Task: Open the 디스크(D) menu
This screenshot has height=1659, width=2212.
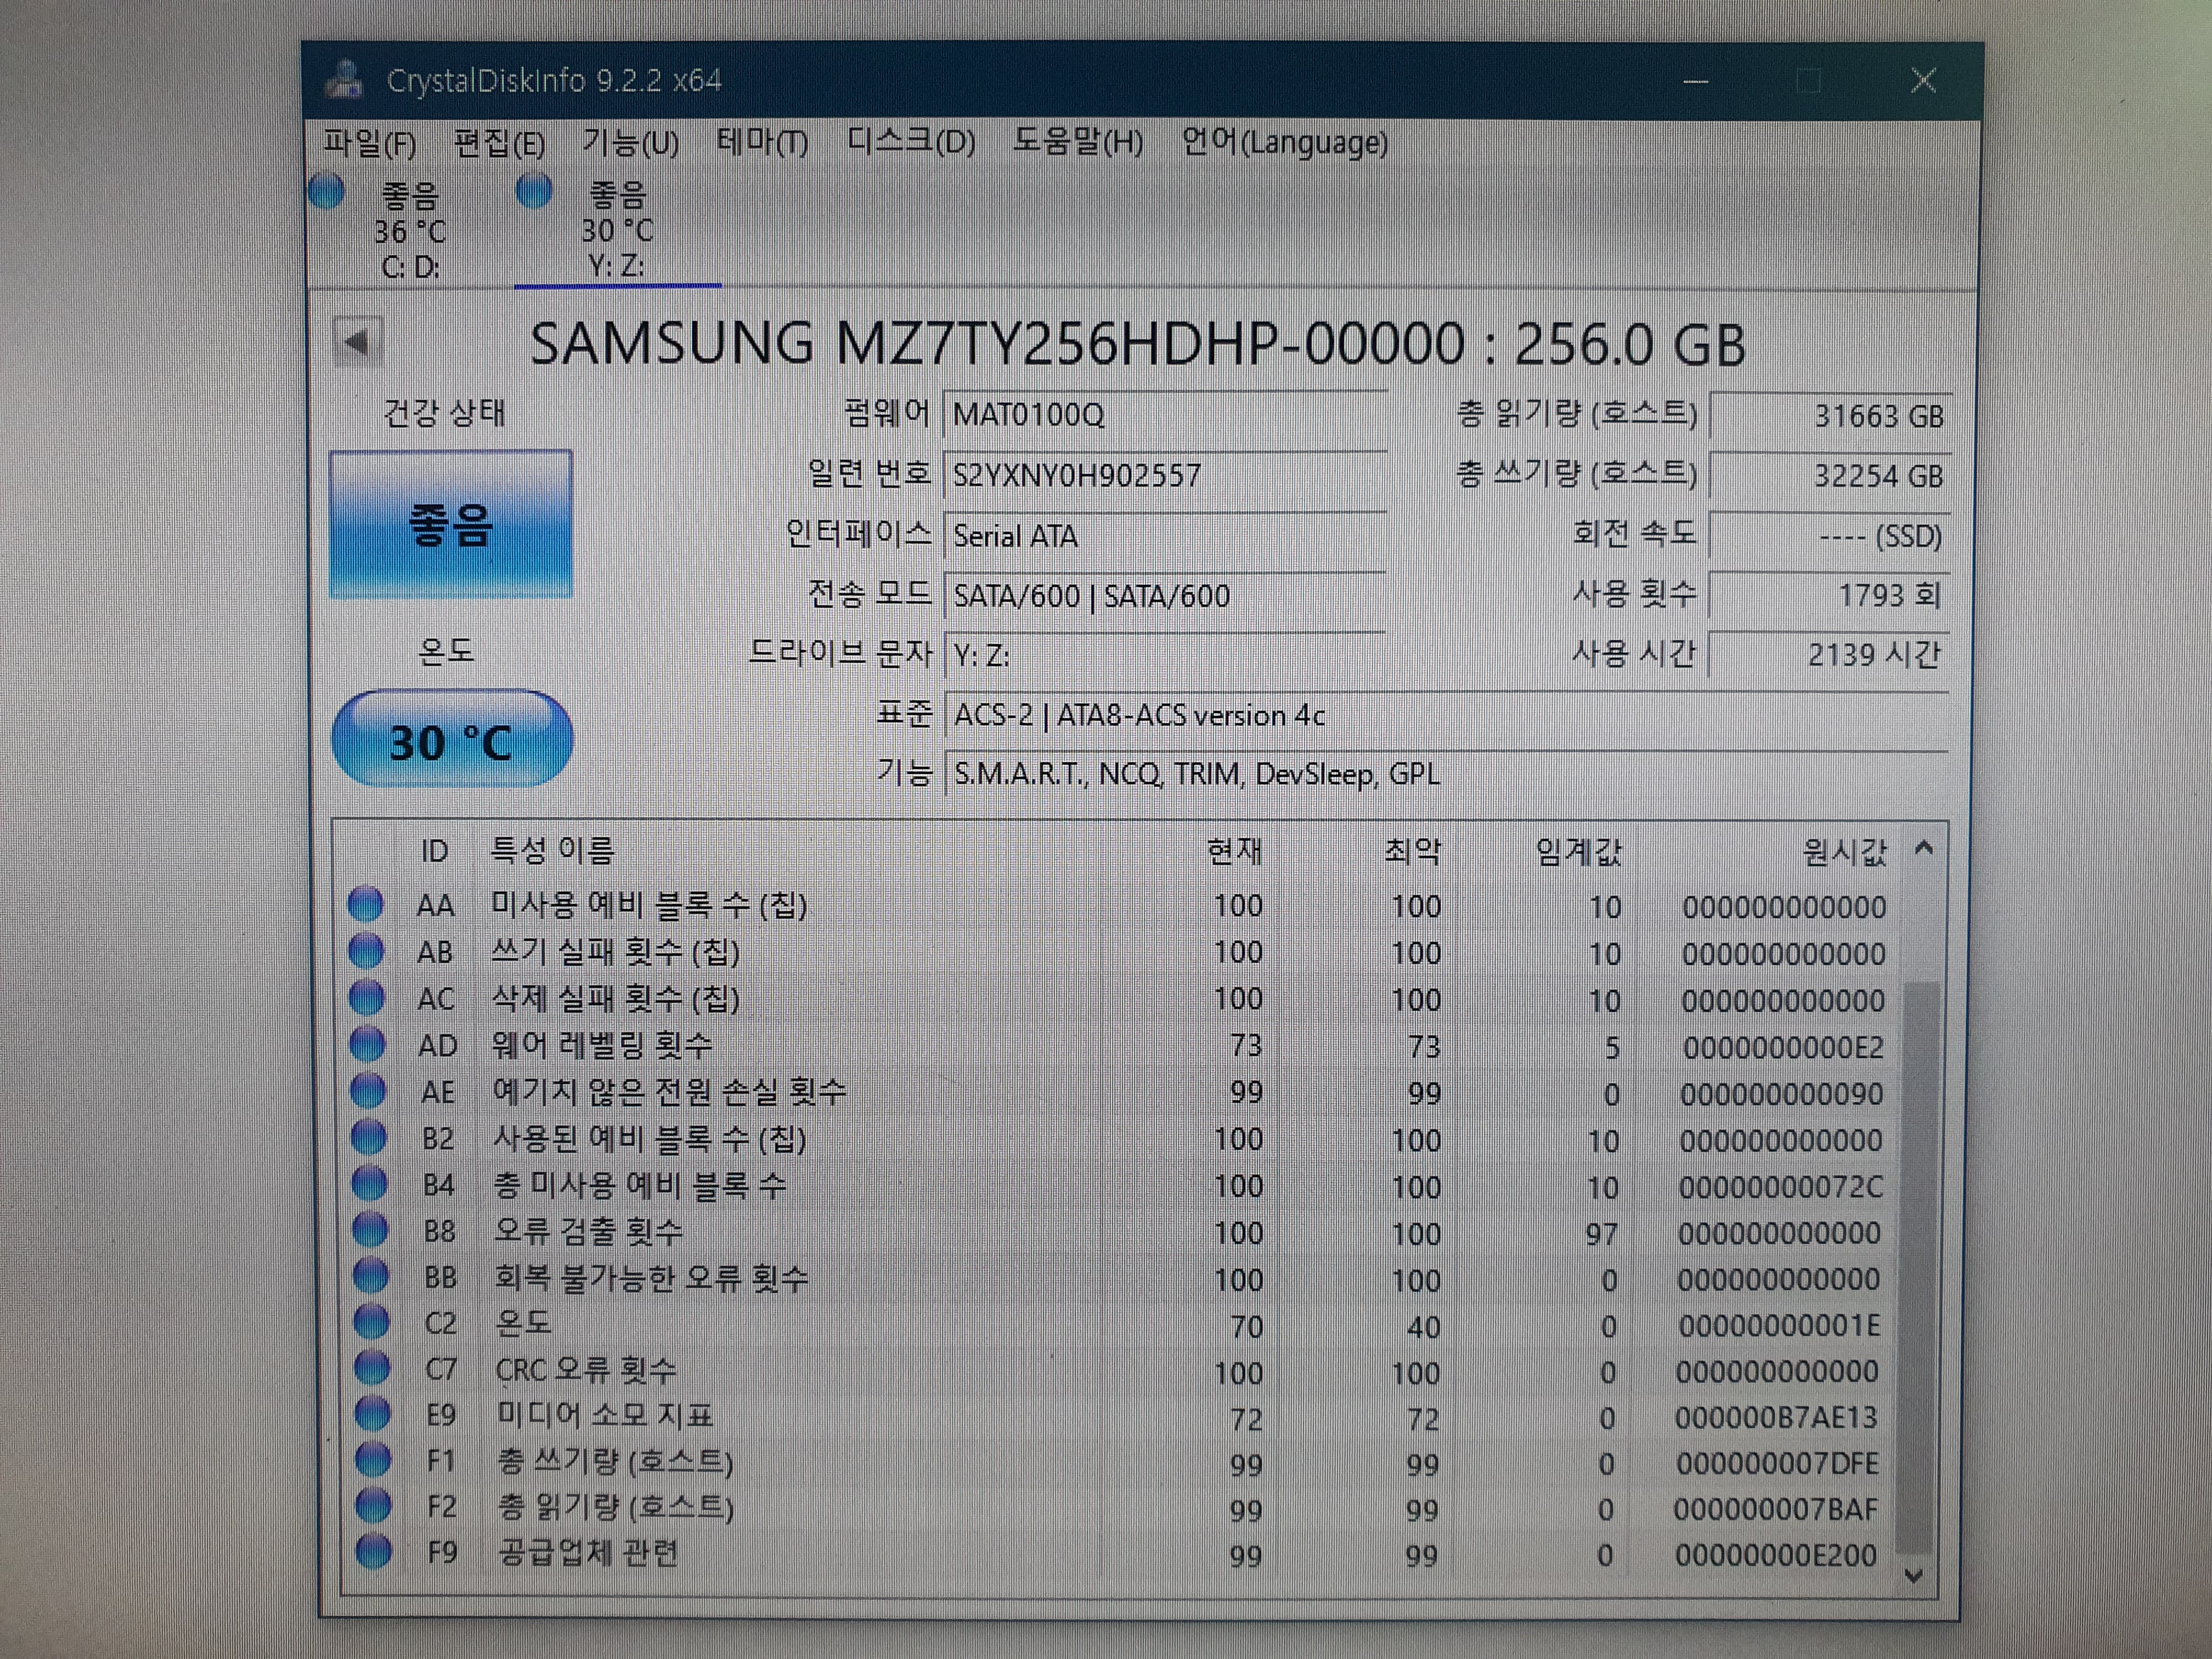Action: (x=911, y=142)
